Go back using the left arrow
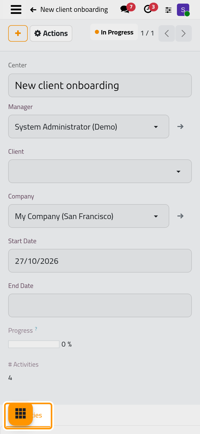Screen dimensions: 200x434 click(33, 10)
